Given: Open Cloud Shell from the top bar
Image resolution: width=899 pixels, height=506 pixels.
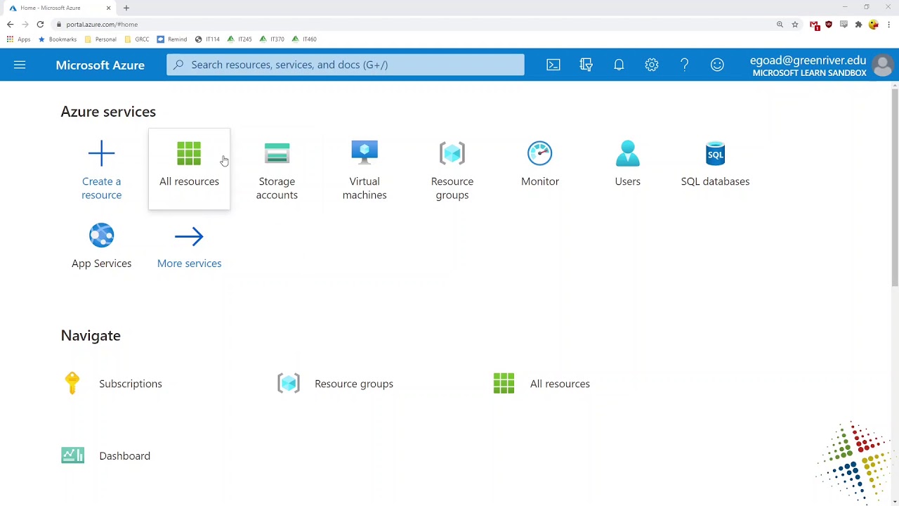Looking at the screenshot, I should tap(553, 65).
